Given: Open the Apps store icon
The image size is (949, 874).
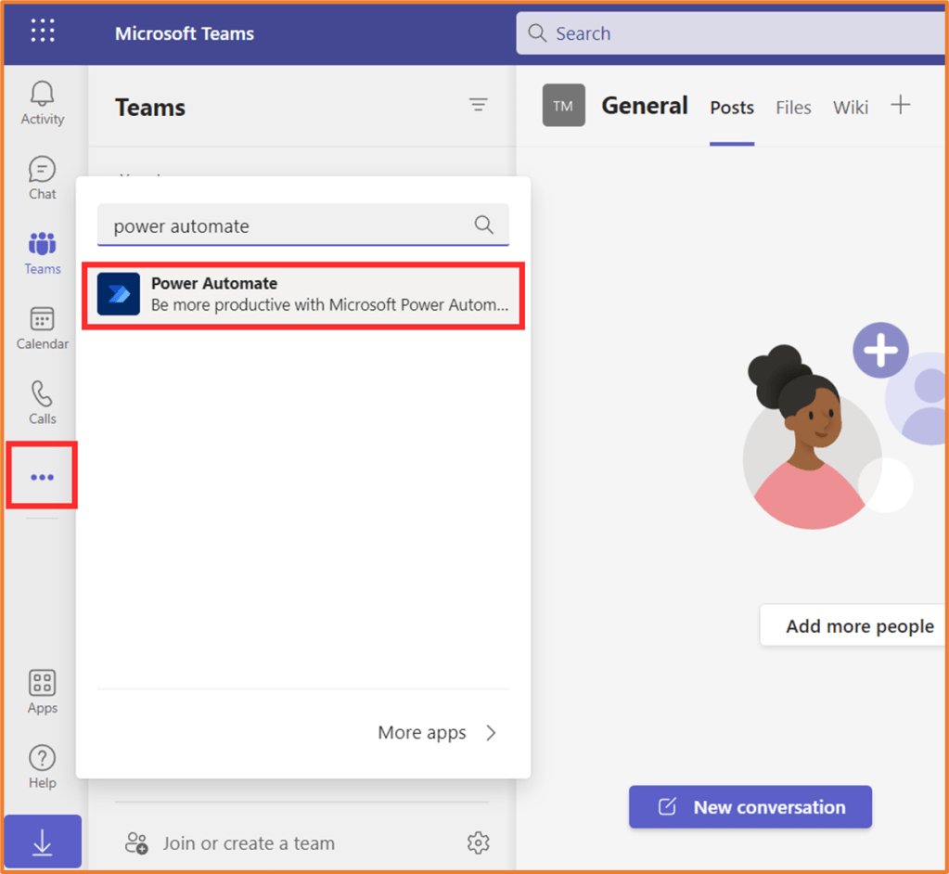Looking at the screenshot, I should click(43, 692).
